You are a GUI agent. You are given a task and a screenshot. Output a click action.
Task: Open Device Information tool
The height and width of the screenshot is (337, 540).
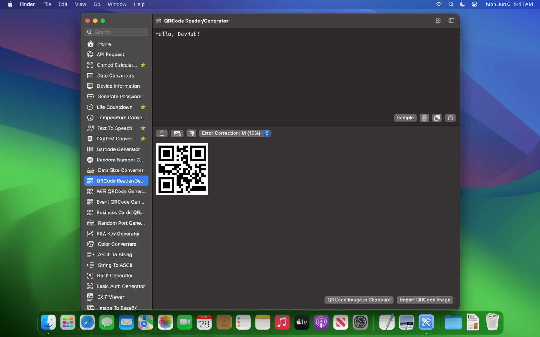point(116,86)
